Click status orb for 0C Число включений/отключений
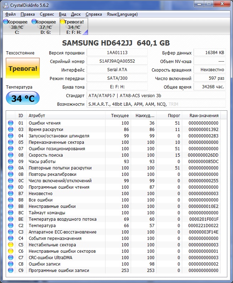 tap(11, 181)
